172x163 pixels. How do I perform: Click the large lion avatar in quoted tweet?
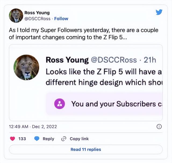click(x=26, y=67)
